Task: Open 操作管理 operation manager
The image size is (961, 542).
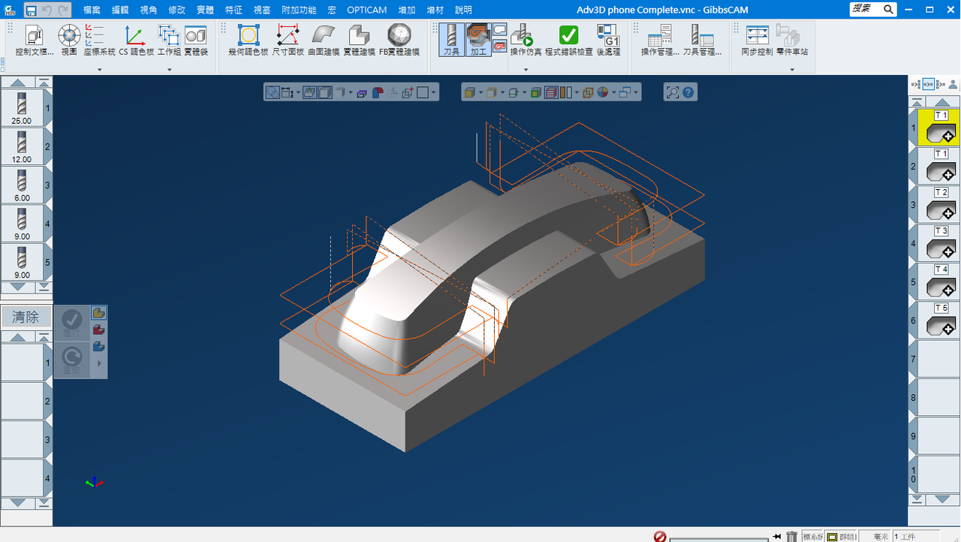Action: pos(660,41)
